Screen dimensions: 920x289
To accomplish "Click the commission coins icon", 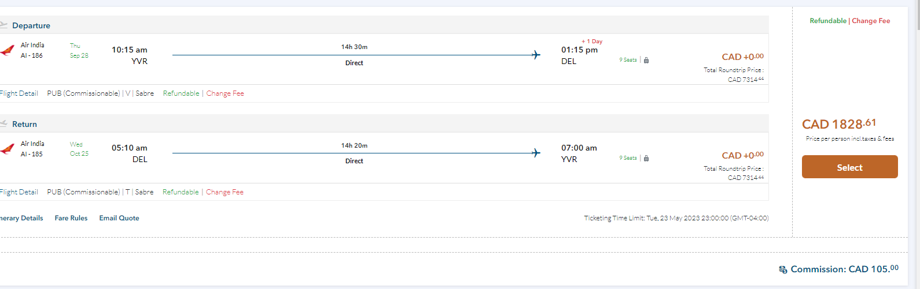I will 783,269.
